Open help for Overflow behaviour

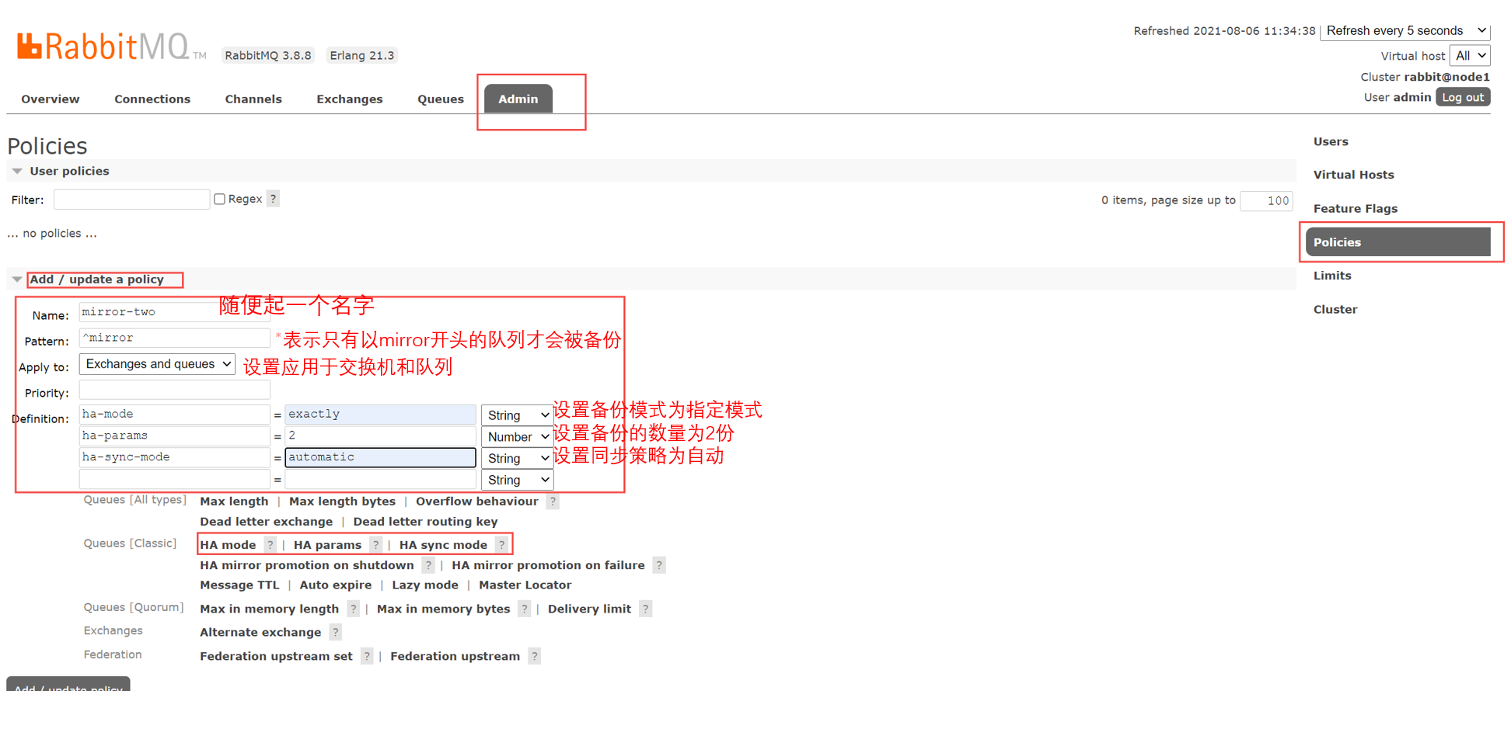pos(553,502)
